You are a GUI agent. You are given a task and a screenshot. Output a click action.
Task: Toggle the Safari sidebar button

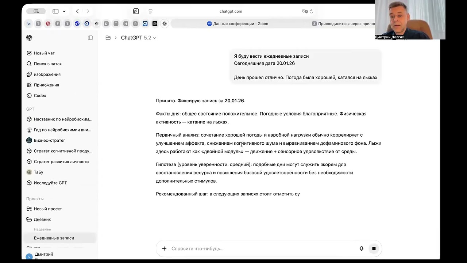[x=55, y=11]
